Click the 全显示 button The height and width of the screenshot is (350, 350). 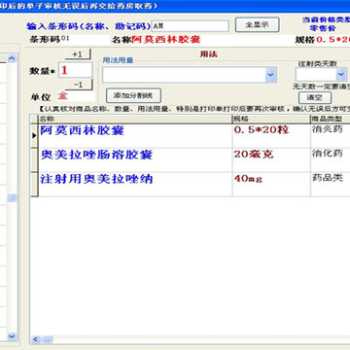pos(257,25)
